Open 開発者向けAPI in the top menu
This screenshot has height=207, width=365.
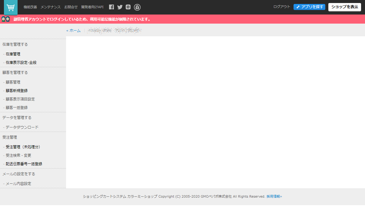click(92, 7)
